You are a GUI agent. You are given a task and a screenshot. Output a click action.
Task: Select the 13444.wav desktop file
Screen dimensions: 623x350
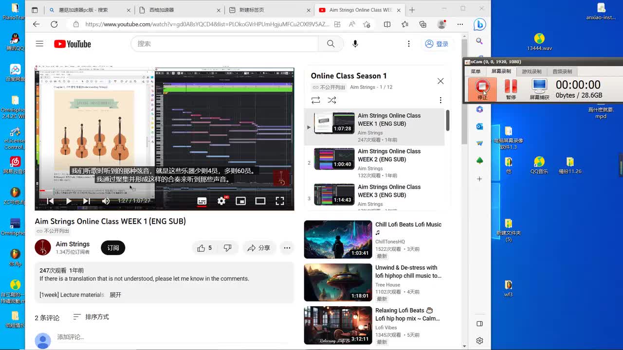(539, 42)
